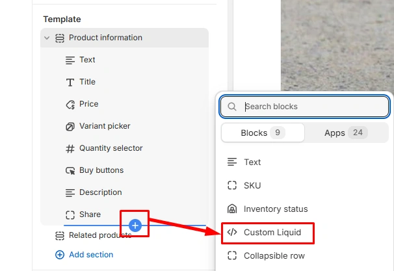This screenshot has height=271, width=394.
Task: Click the Add section link
Action: (x=90, y=255)
